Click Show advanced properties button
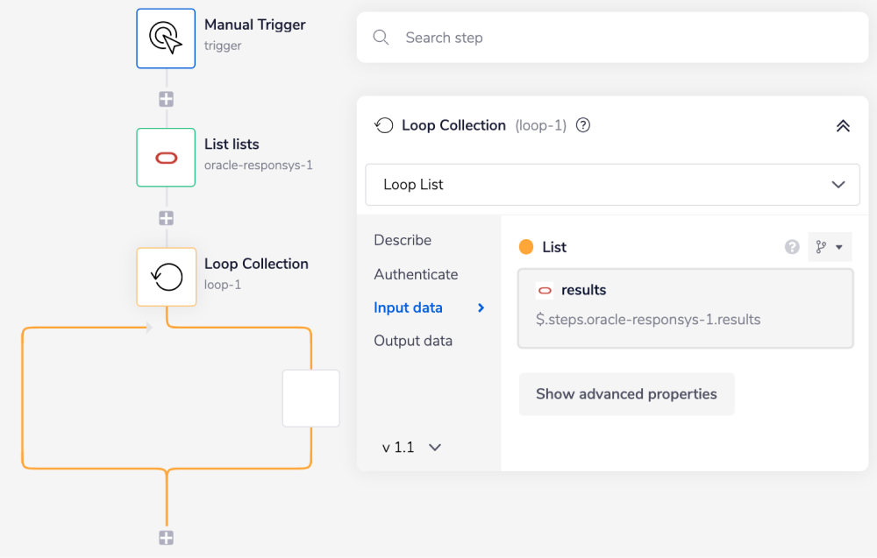 coord(626,394)
